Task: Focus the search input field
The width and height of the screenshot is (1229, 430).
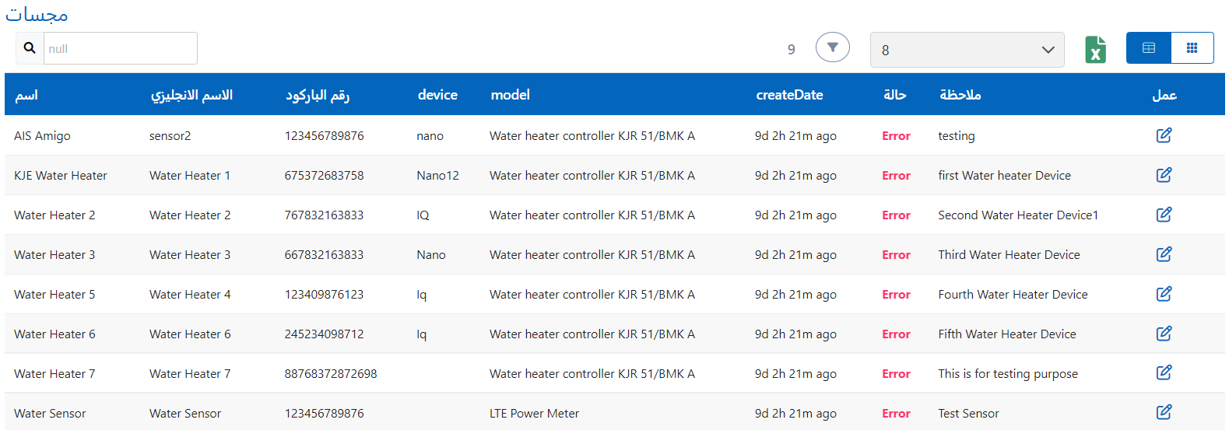Action: [120, 48]
